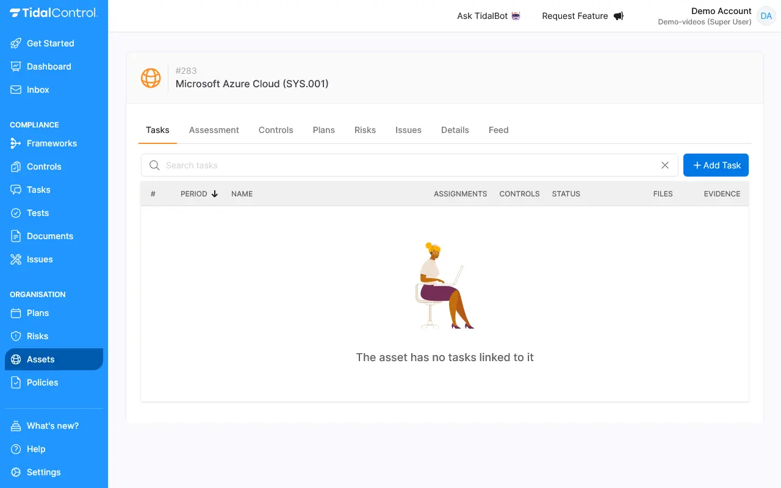Click the ASSIGNMENTS column header
This screenshot has width=781, height=488.
(x=460, y=194)
